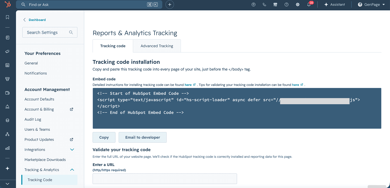Image resolution: width=390 pixels, height=188 pixels.
Task: Open the Reporting bar chart icon
Action: point(7,148)
